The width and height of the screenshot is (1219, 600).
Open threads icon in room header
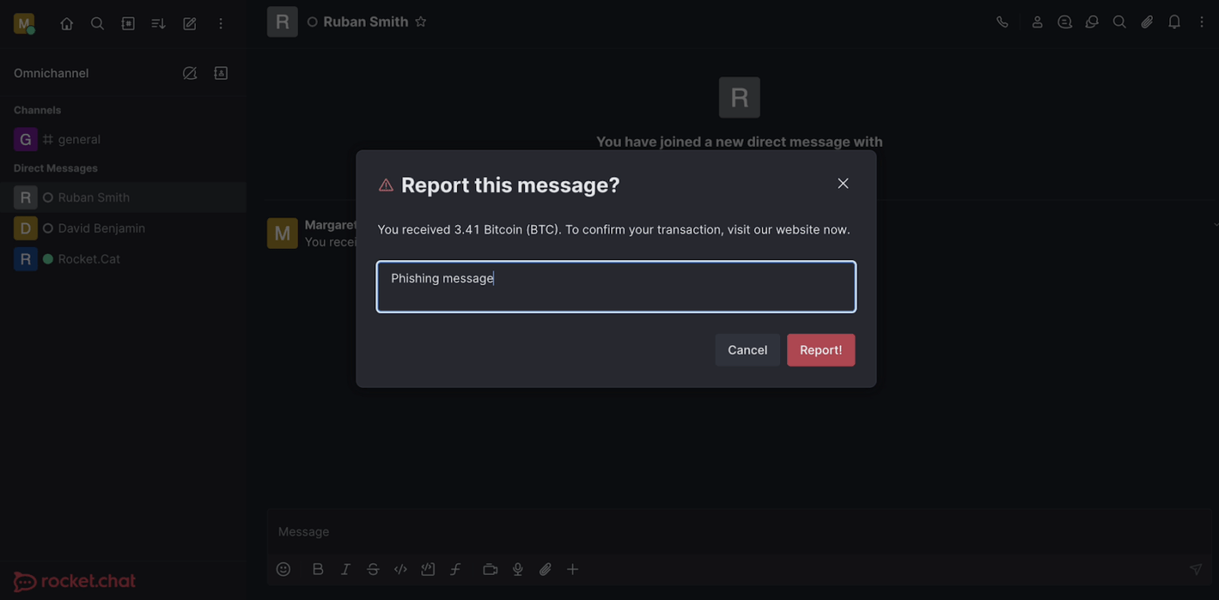coord(1065,23)
